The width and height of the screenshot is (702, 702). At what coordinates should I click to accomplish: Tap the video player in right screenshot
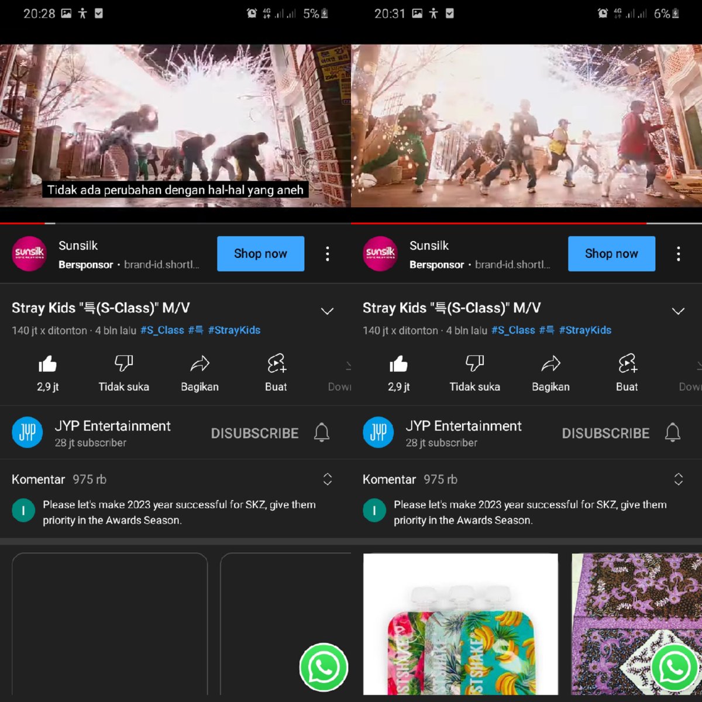coord(526,126)
